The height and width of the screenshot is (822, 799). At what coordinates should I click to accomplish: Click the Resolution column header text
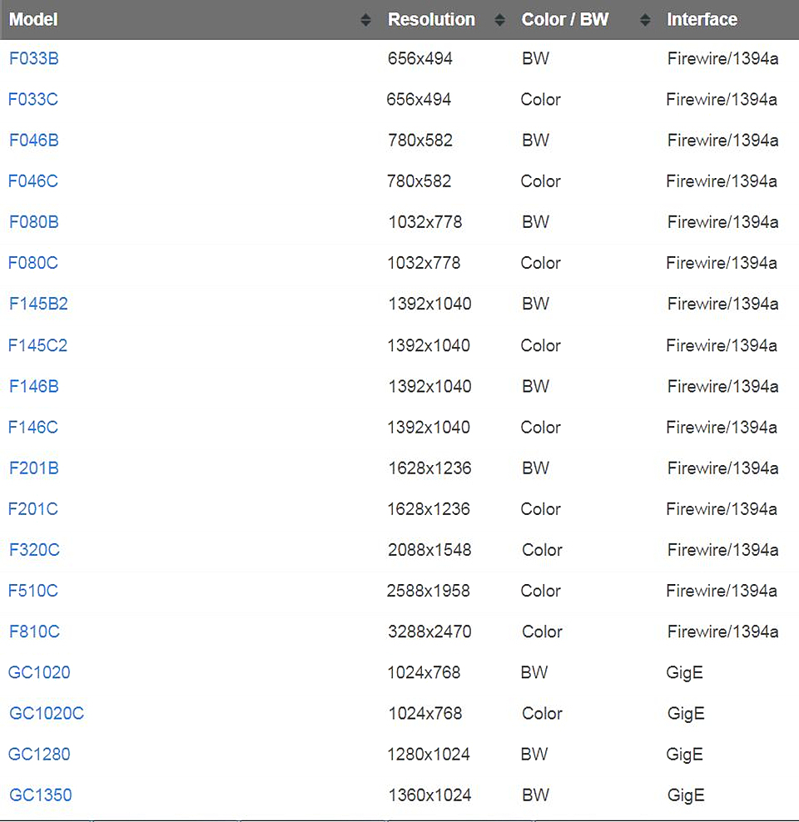tap(431, 19)
